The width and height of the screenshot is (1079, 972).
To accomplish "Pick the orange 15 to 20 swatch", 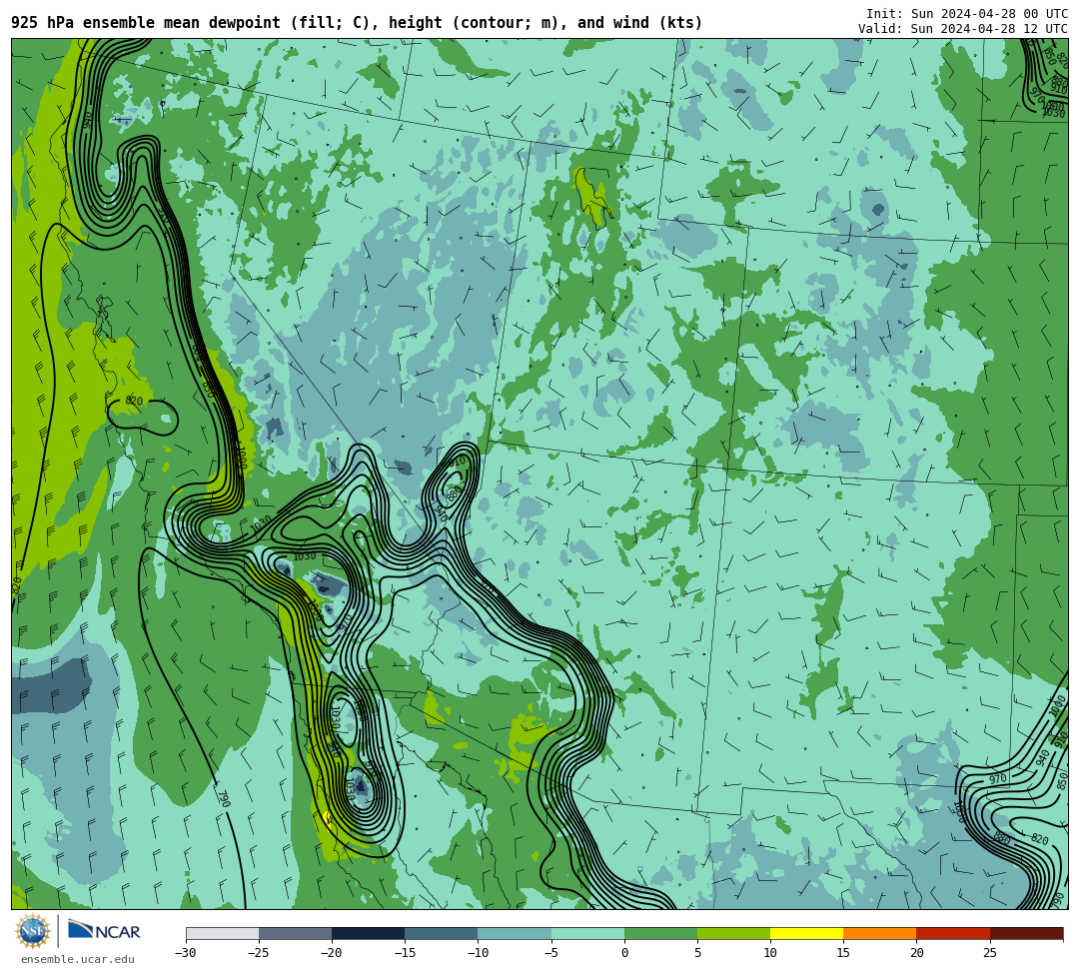I will click(880, 933).
